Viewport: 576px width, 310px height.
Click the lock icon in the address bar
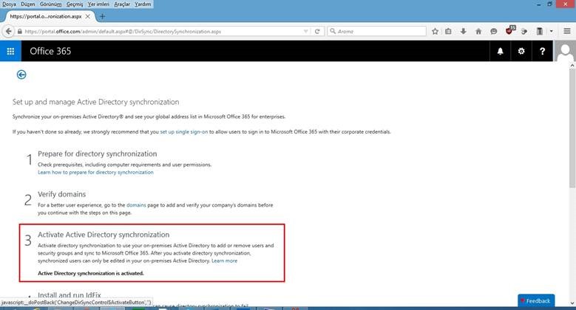(20, 32)
